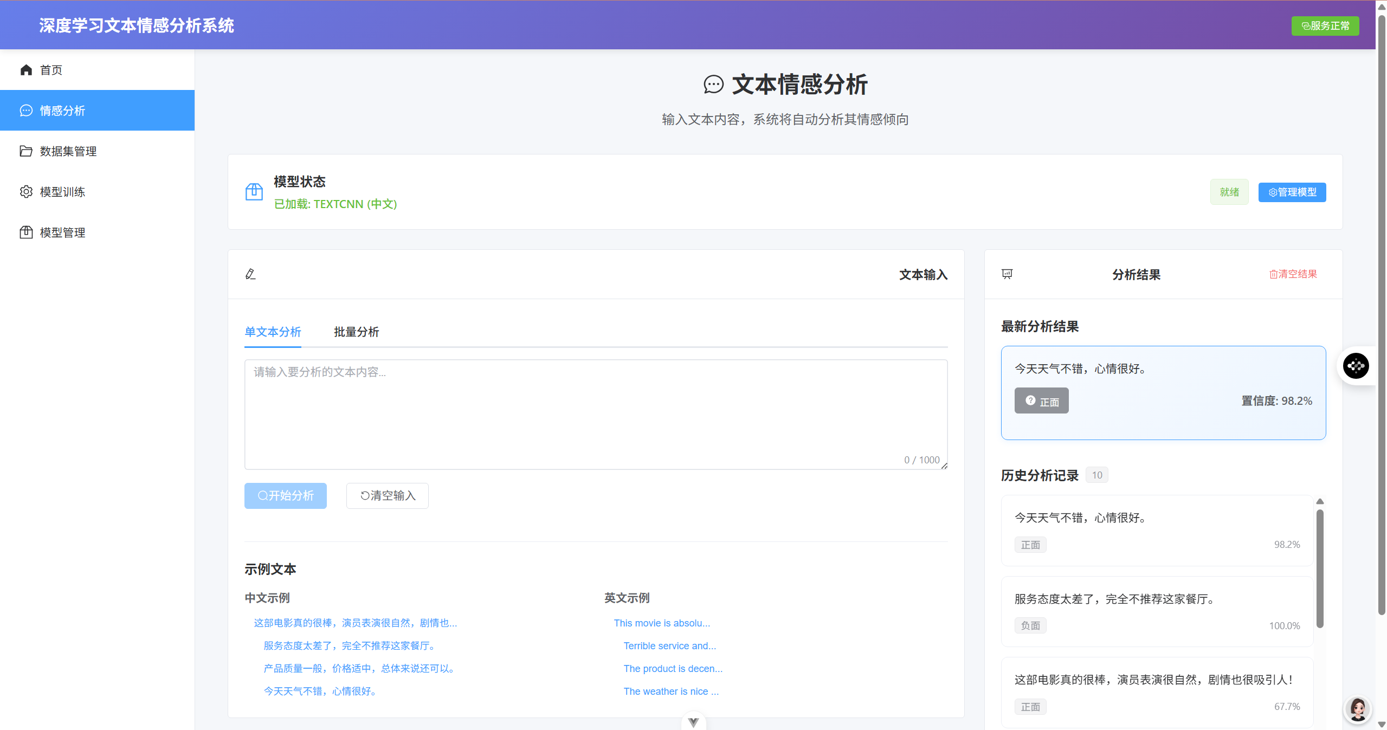Click the pencil edit icon near 文本输入
The height and width of the screenshot is (730, 1387).
250,274
